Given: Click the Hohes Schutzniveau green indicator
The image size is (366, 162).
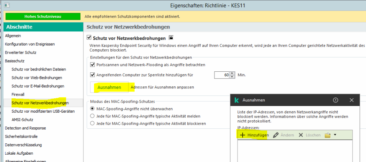Looking at the screenshot, I should pyautogui.click(x=43, y=16).
